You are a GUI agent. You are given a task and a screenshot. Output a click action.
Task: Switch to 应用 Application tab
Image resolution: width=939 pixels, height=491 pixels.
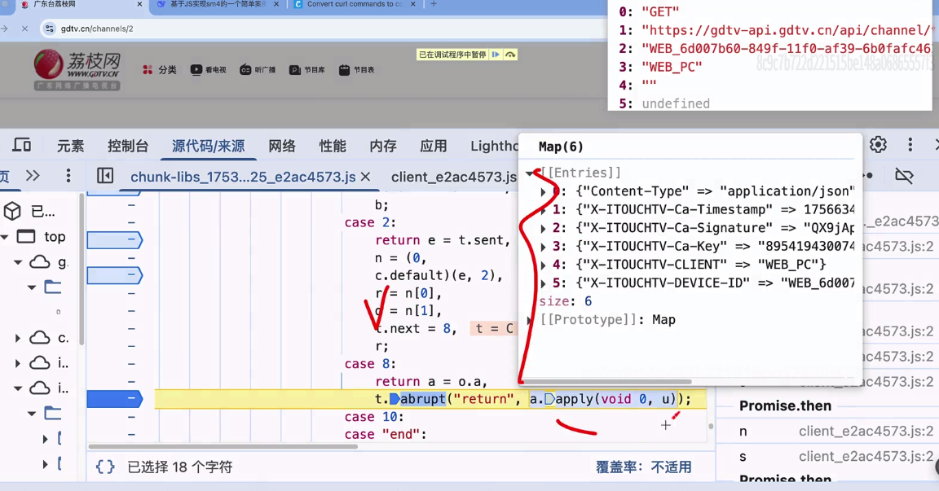433,146
